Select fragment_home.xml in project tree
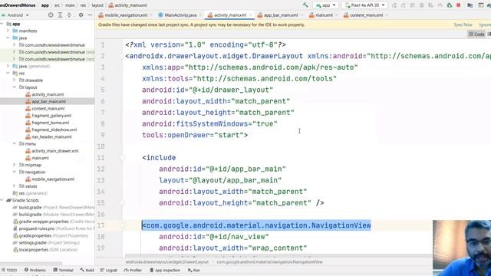 50,123
